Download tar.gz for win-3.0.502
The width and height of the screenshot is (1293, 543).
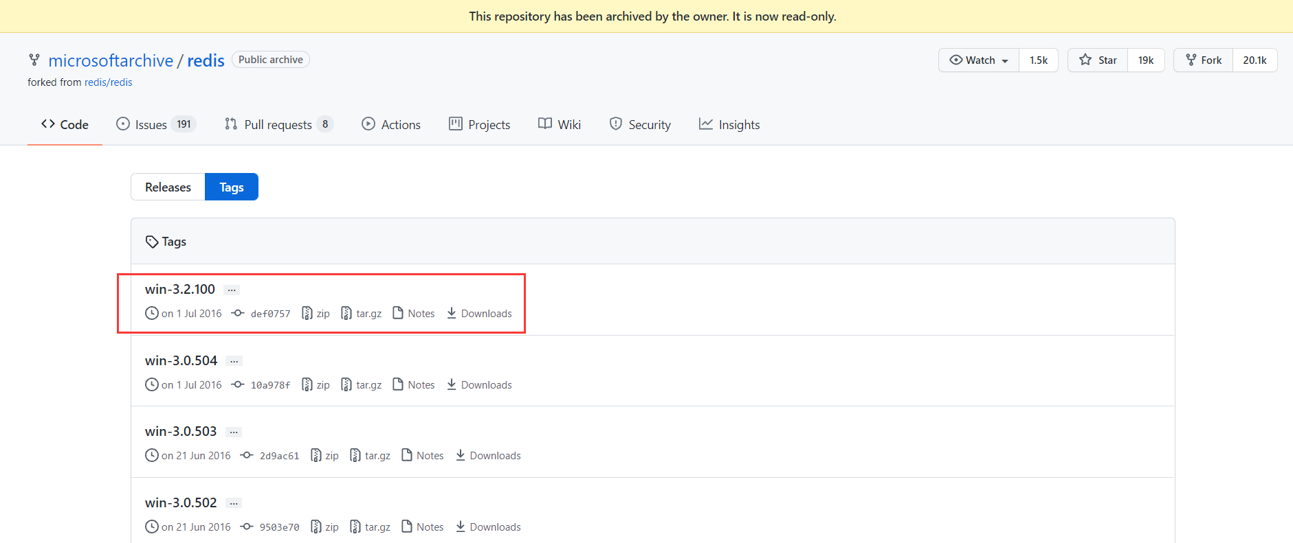(x=371, y=527)
